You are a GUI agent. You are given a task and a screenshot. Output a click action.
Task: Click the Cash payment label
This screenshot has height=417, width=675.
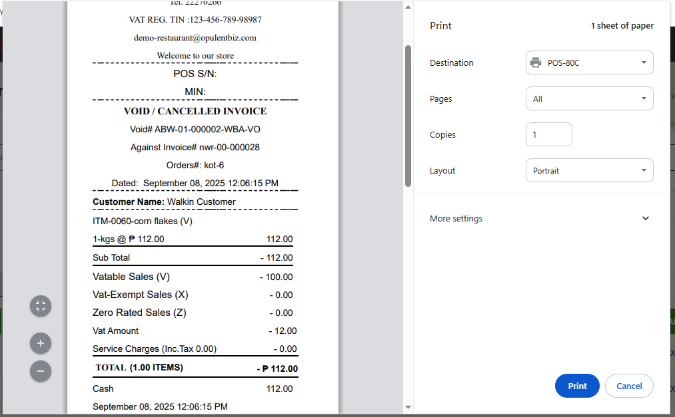pyautogui.click(x=103, y=389)
